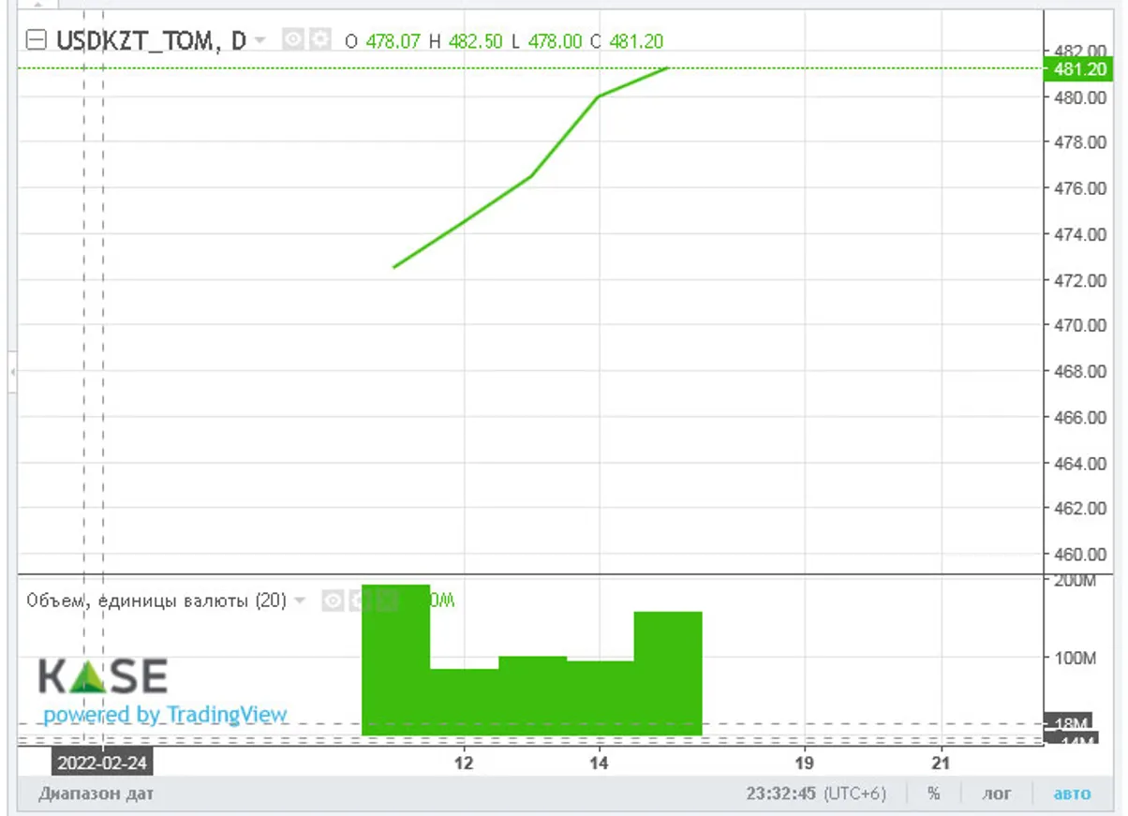The height and width of the screenshot is (816, 1128).
Task: Expand the Объем indicator dropdown arrow
Action: 300,601
